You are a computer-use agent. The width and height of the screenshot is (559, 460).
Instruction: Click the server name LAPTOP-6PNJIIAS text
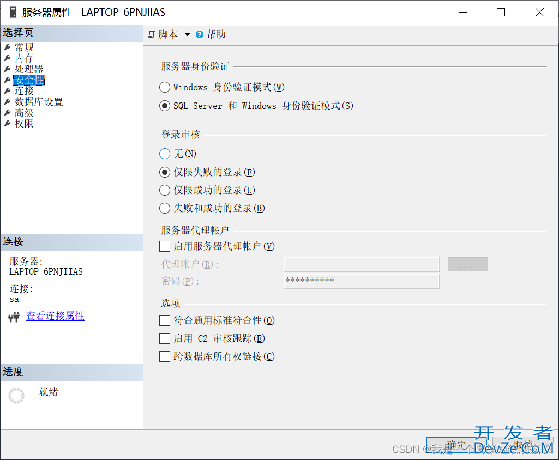(46, 272)
